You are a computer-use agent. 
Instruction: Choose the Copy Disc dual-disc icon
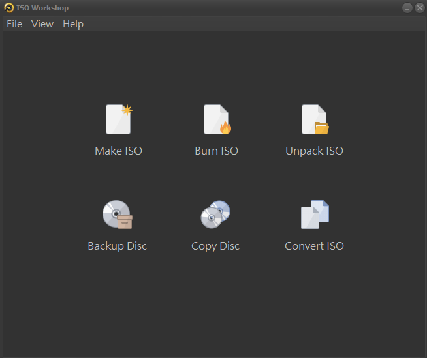tap(215, 215)
